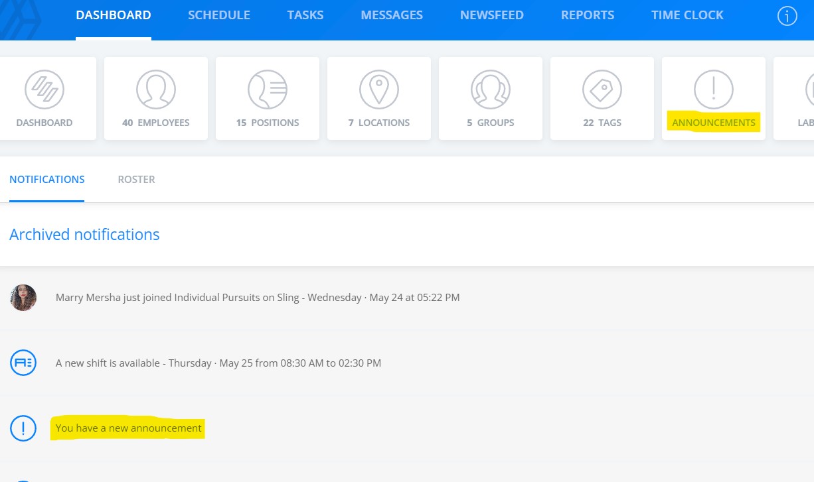The height and width of the screenshot is (482, 814).
Task: Open the Time Clock menu
Action: click(687, 15)
